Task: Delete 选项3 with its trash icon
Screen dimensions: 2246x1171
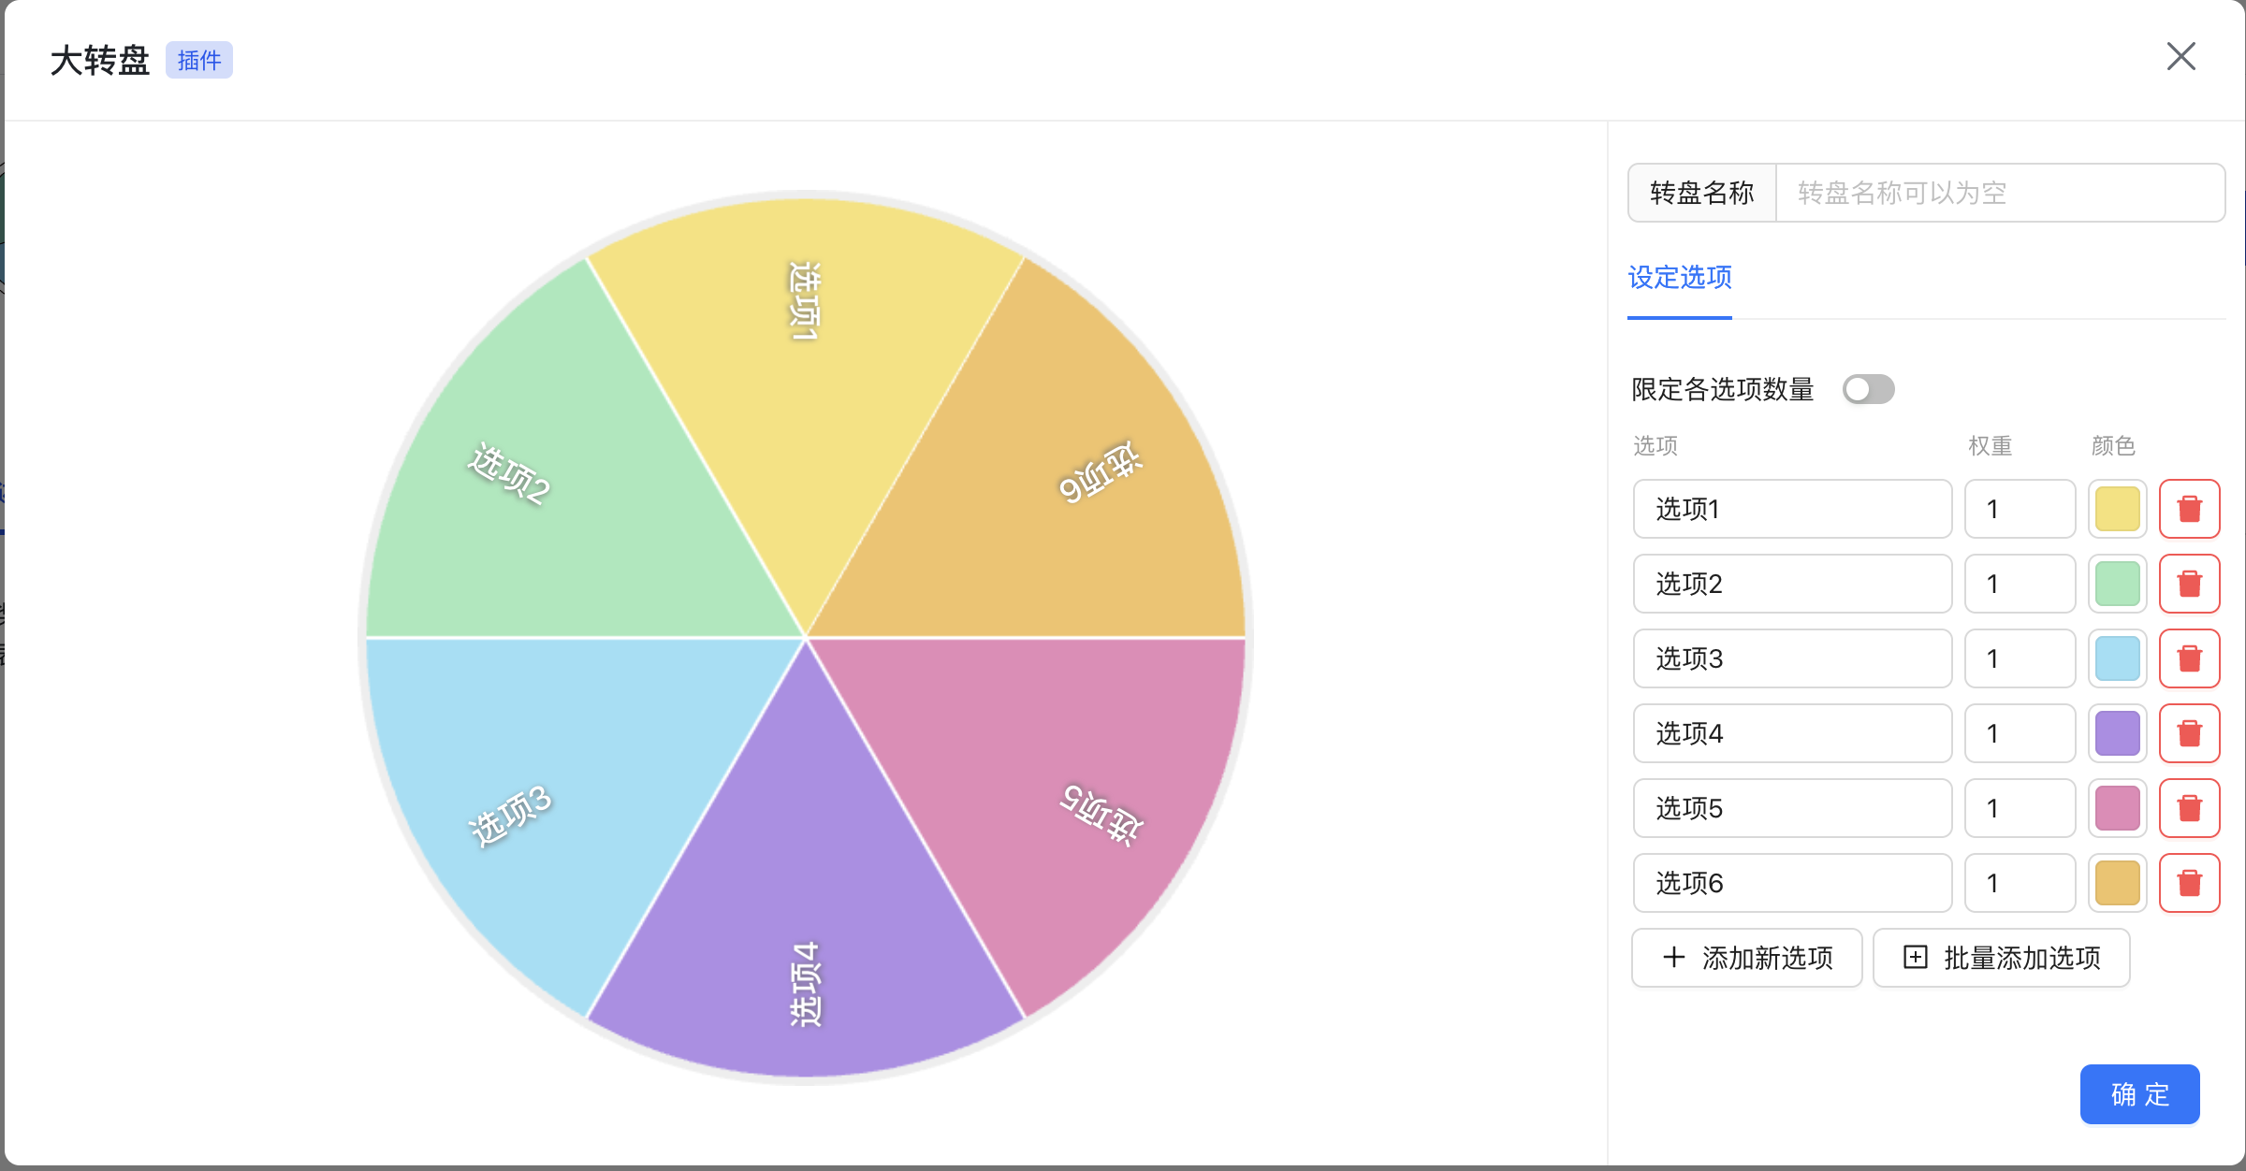Action: pos(2189,658)
